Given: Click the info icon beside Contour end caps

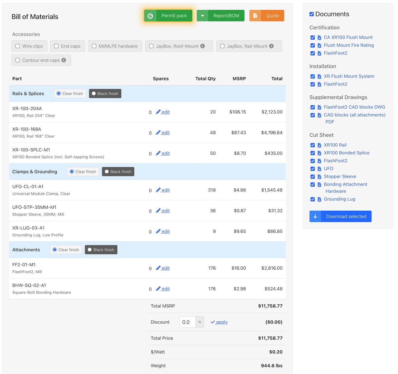Looking at the screenshot, I should point(64,60).
